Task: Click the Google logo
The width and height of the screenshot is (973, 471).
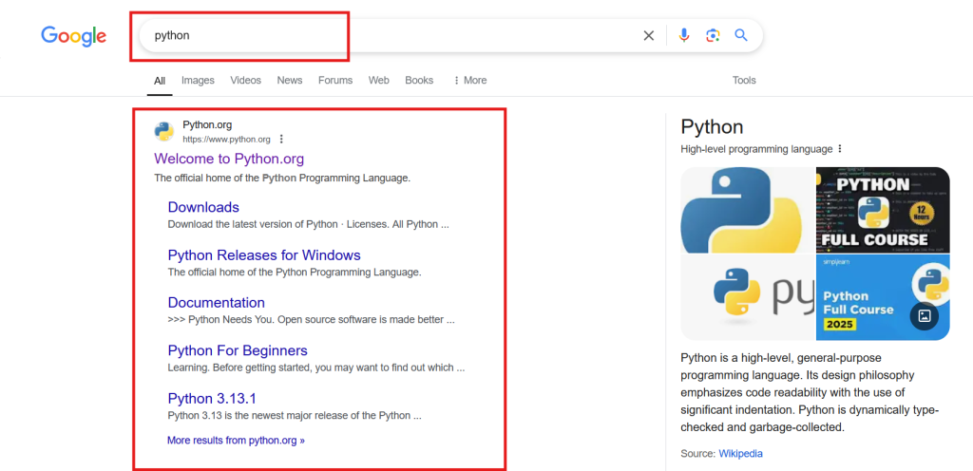Action: point(73,36)
